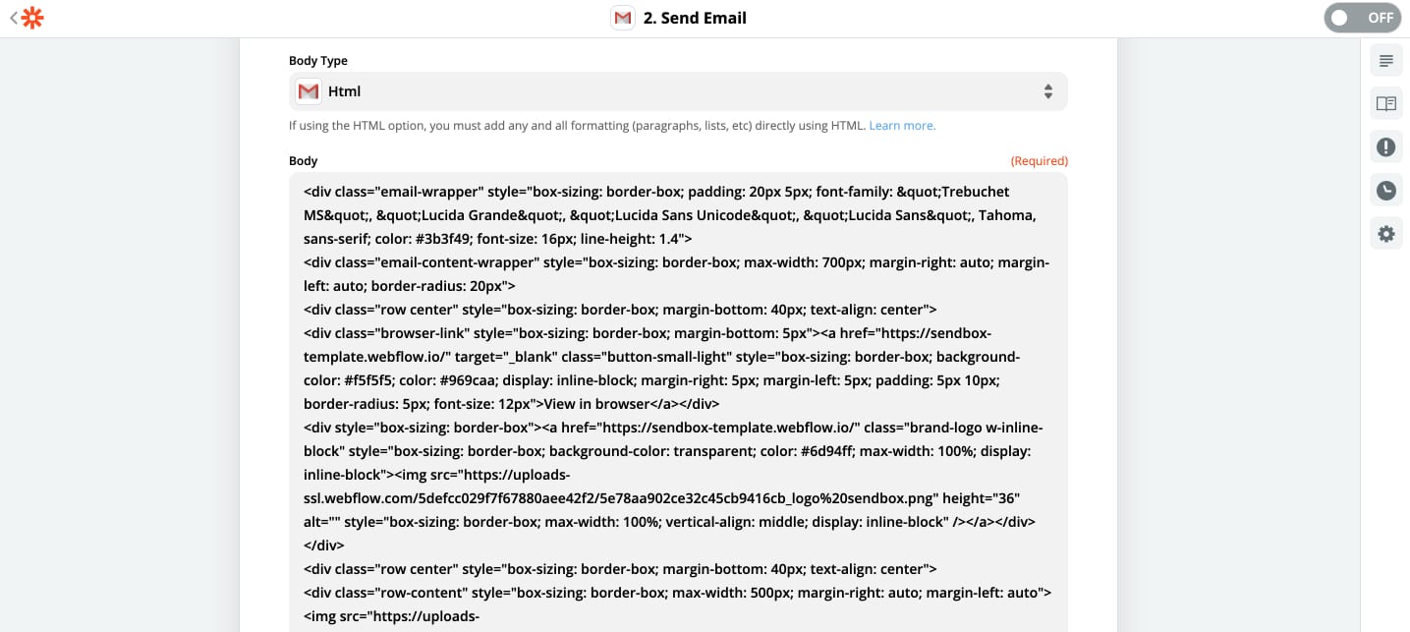This screenshot has height=632, width=1410.
Task: Click the Gmail icon in Body Type field
Action: point(309,91)
